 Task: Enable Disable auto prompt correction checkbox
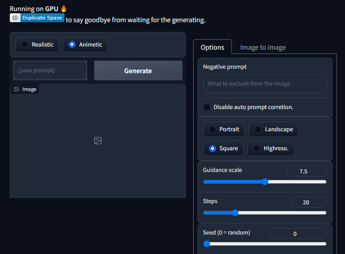point(207,107)
